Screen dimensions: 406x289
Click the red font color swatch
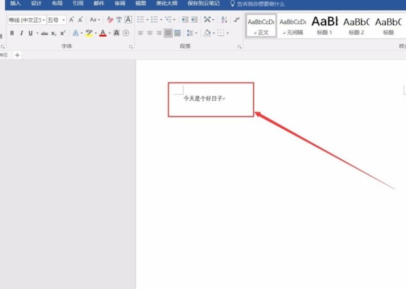click(102, 33)
